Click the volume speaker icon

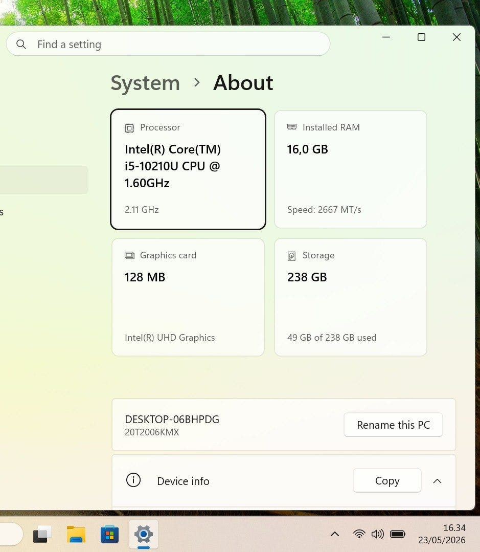coord(377,534)
